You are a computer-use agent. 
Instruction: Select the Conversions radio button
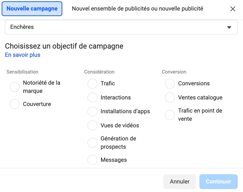click(170, 84)
